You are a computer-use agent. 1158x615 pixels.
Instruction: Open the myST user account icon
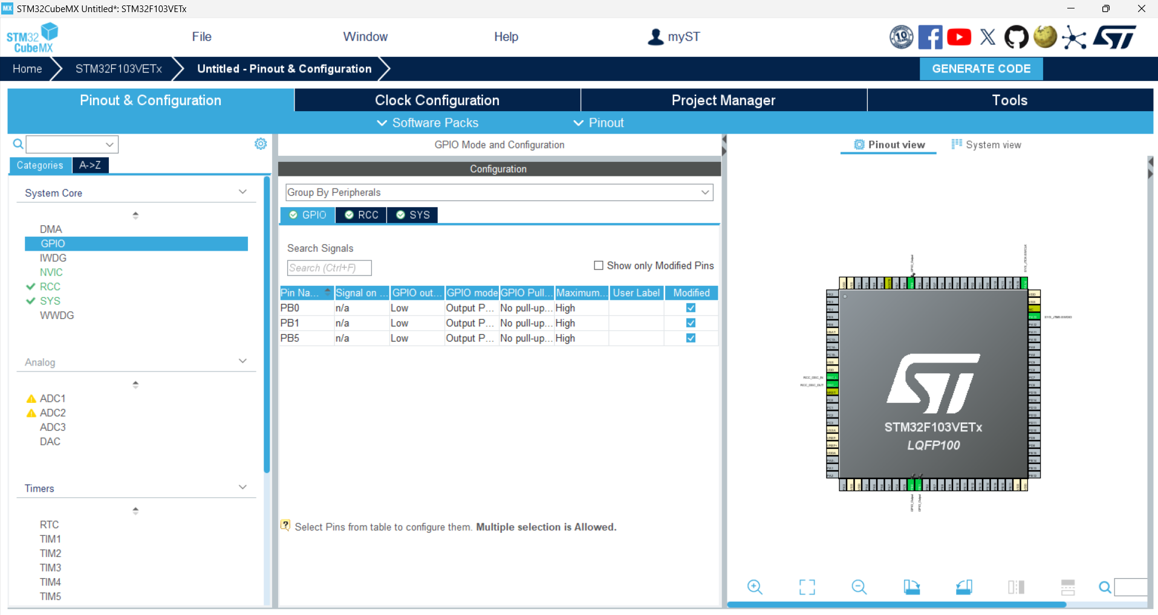click(x=655, y=37)
